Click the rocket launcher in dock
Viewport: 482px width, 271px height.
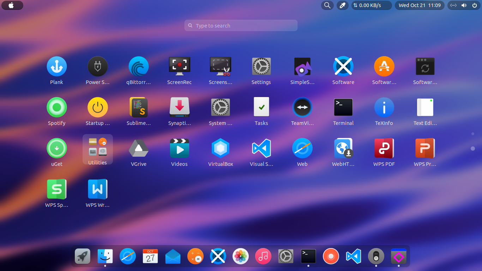(83, 256)
